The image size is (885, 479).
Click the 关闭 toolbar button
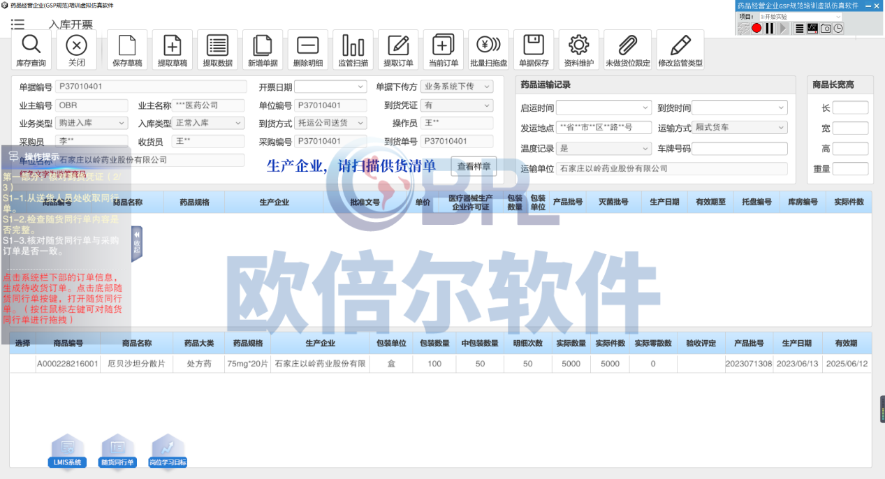77,50
